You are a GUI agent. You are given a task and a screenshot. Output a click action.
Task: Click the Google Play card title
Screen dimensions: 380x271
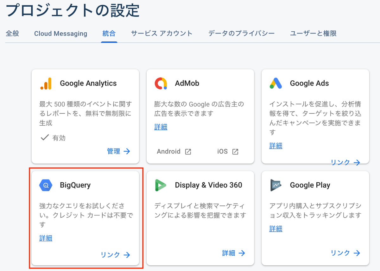[x=310, y=185]
